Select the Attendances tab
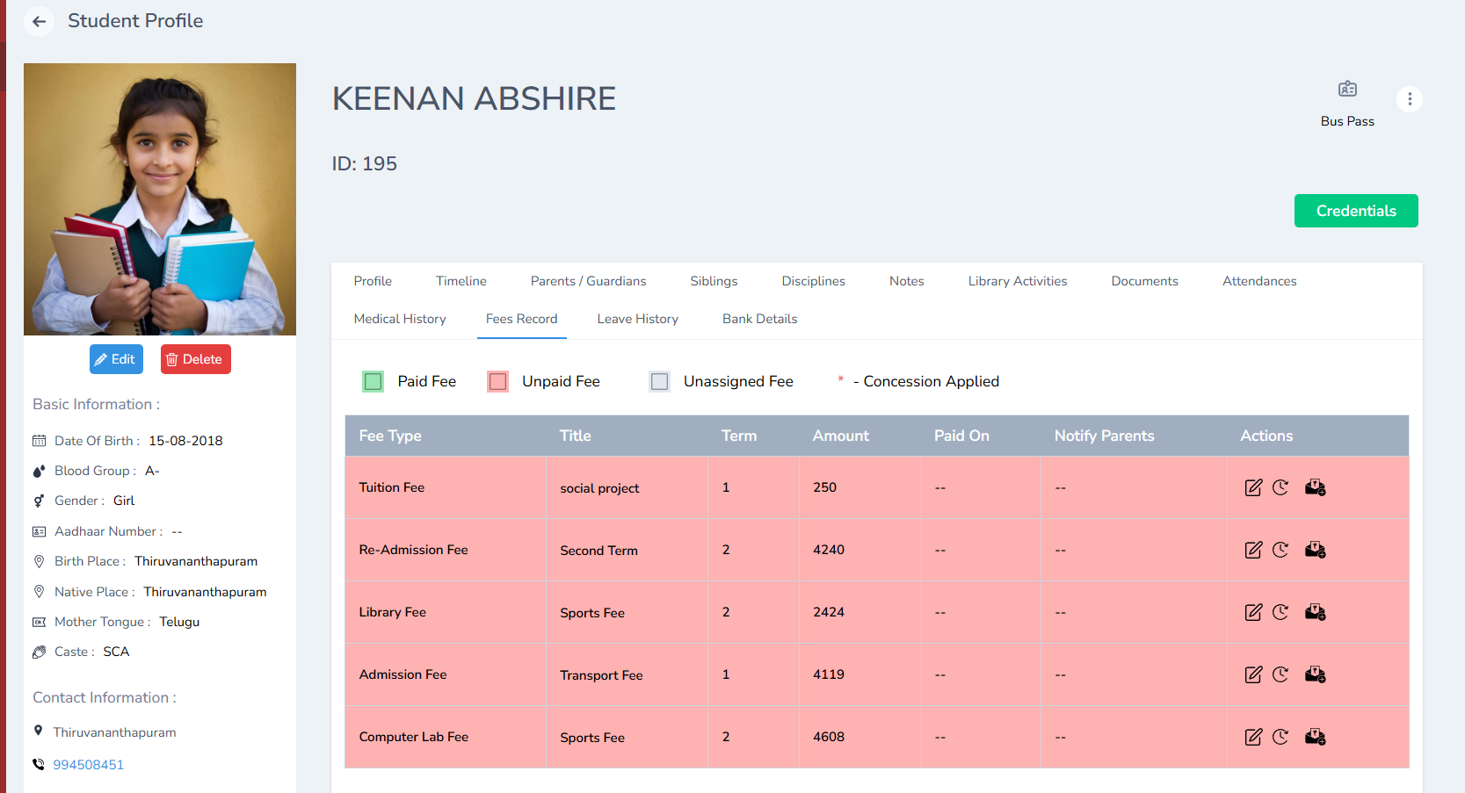Viewport: 1465px width, 793px height. pos(1259,281)
